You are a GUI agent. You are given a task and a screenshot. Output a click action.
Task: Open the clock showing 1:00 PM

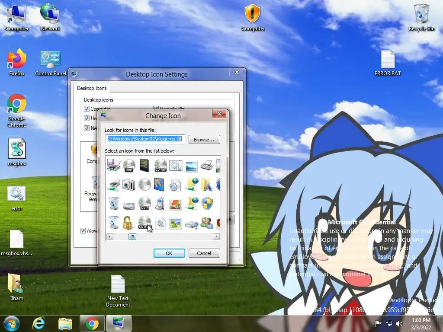pyautogui.click(x=421, y=324)
